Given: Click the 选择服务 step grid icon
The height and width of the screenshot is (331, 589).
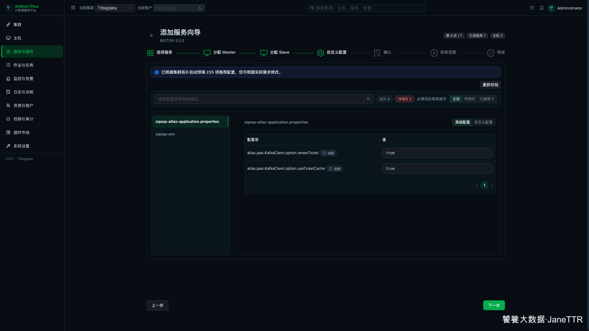Looking at the screenshot, I should click(150, 53).
